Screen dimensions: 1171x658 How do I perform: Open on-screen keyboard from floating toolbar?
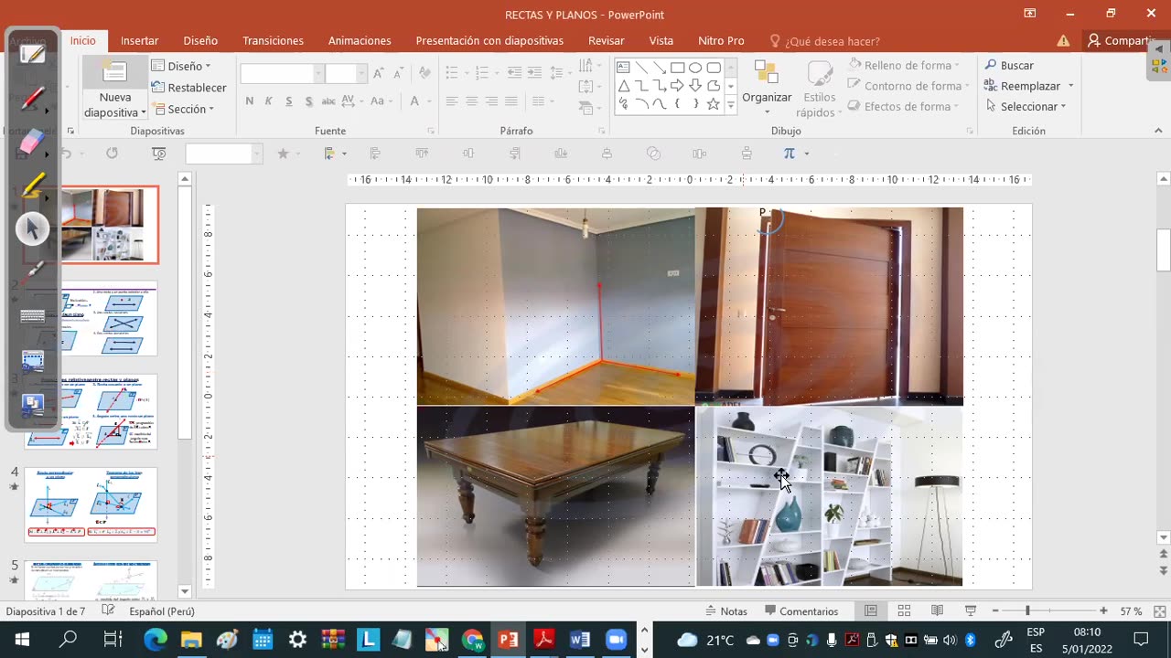(33, 316)
